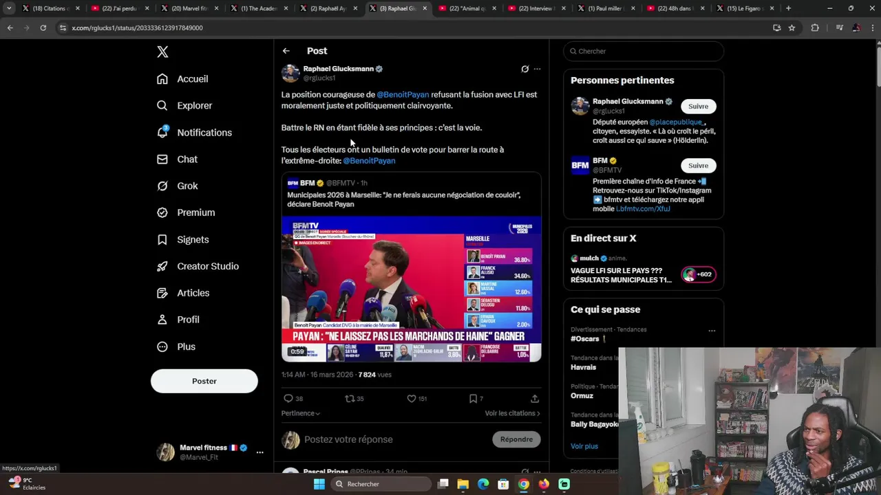Follow Raphael Glucksmann with Suivre
881x495 pixels.
[698, 107]
